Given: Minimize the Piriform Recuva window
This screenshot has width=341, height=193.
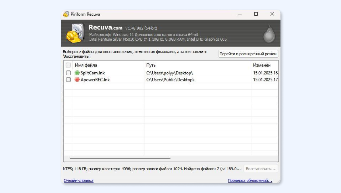Looking at the screenshot, I should click(240, 14).
